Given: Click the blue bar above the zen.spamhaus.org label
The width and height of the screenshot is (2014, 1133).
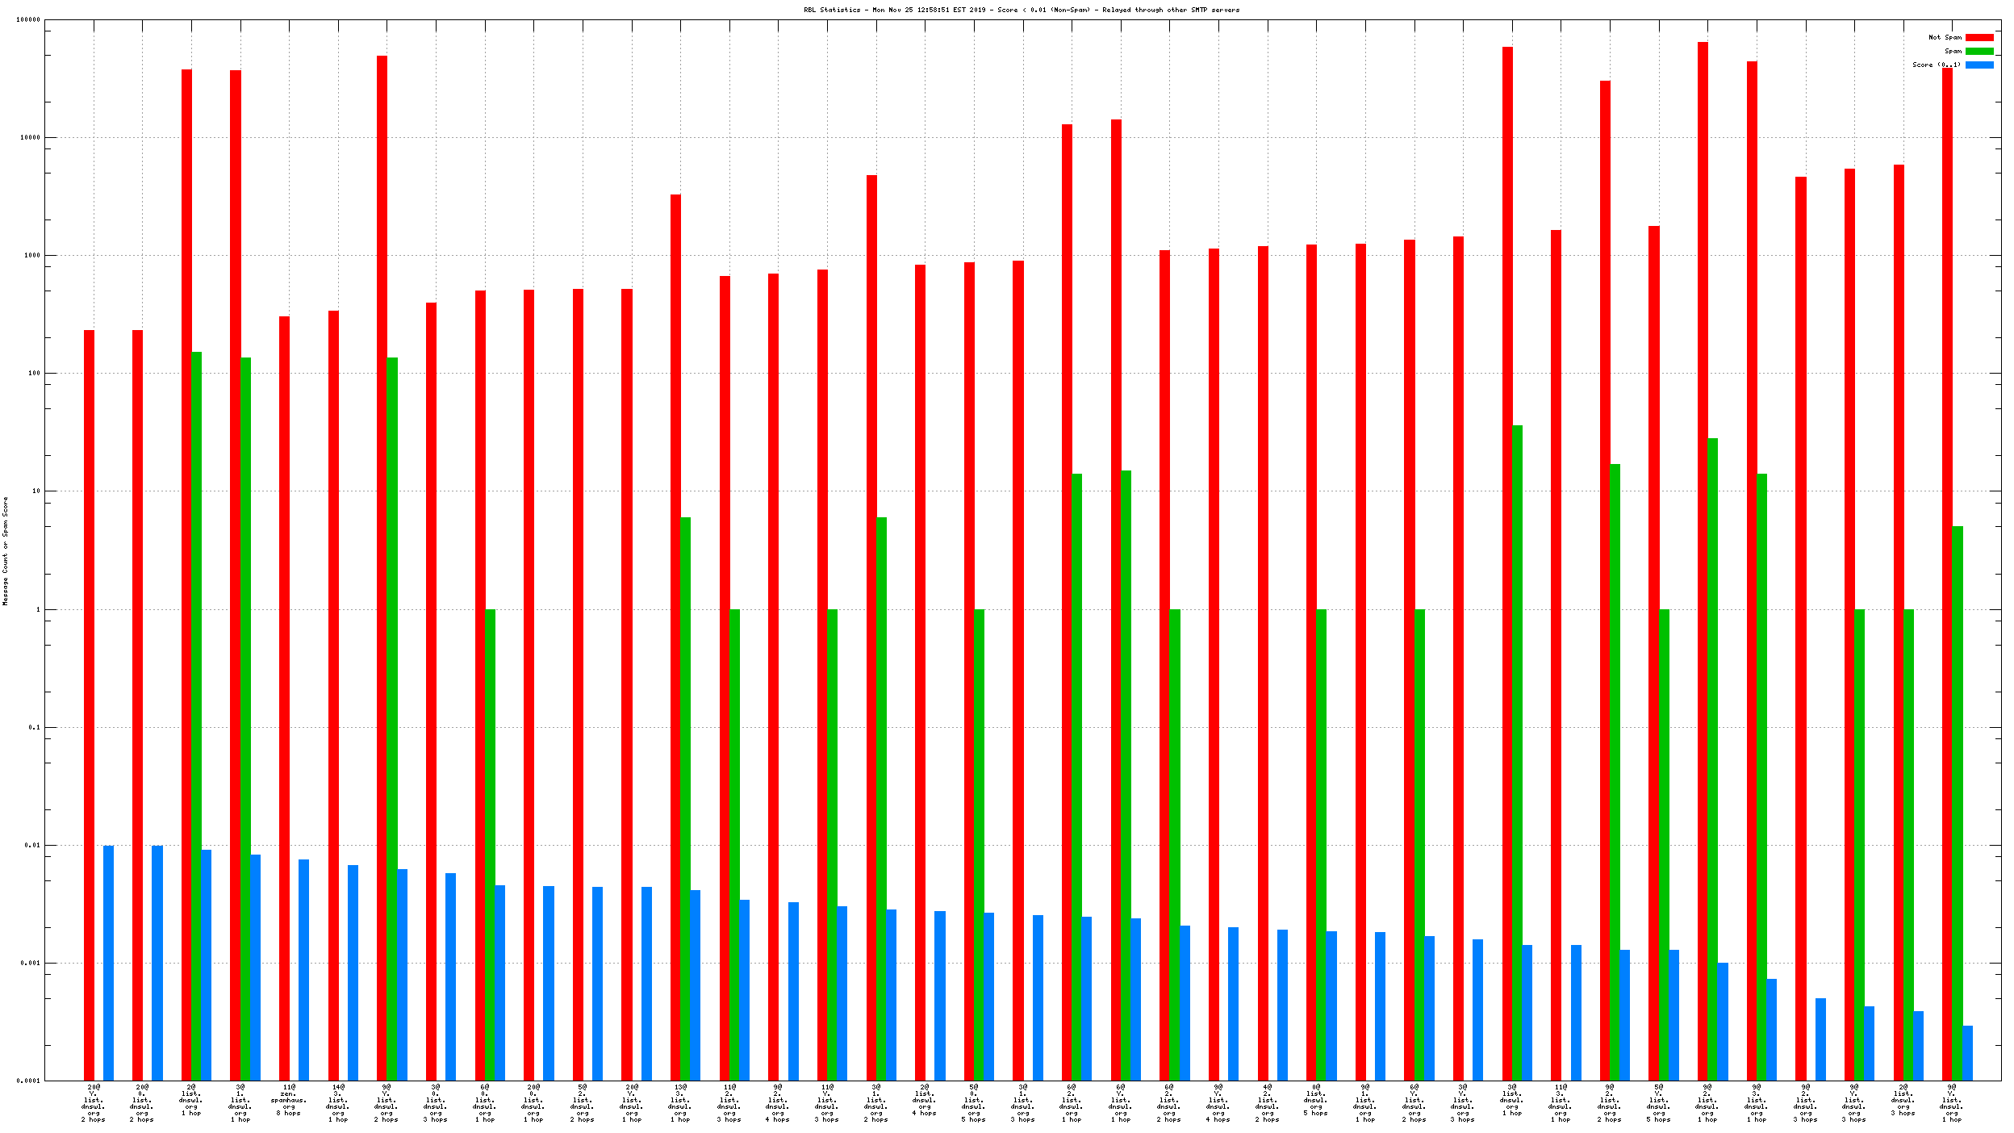Looking at the screenshot, I should click(x=303, y=968).
